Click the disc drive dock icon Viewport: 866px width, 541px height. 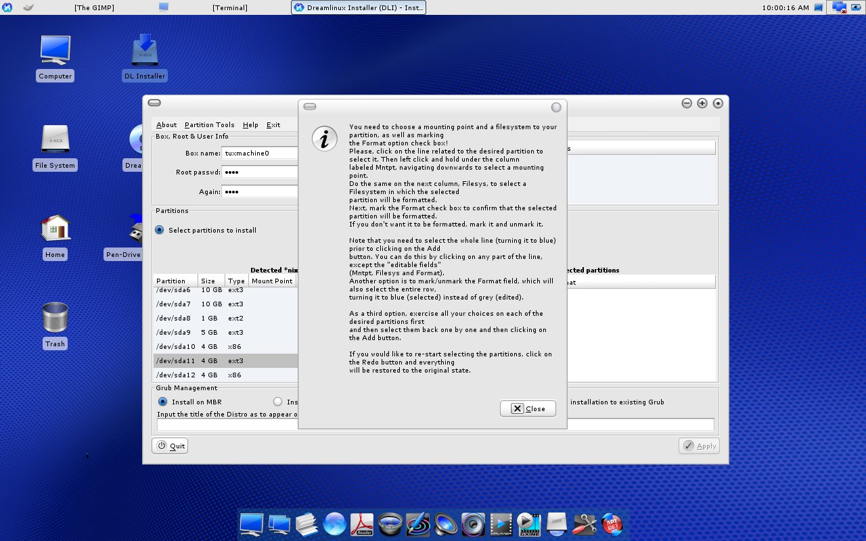tap(557, 524)
